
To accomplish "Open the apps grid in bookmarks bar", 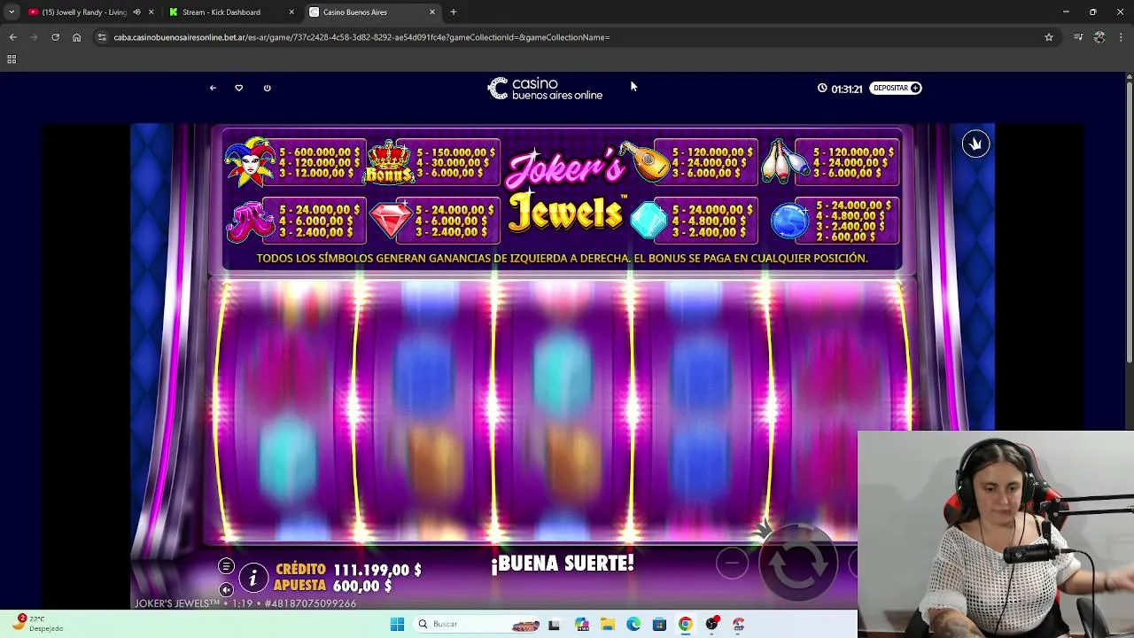I will pyautogui.click(x=12, y=59).
